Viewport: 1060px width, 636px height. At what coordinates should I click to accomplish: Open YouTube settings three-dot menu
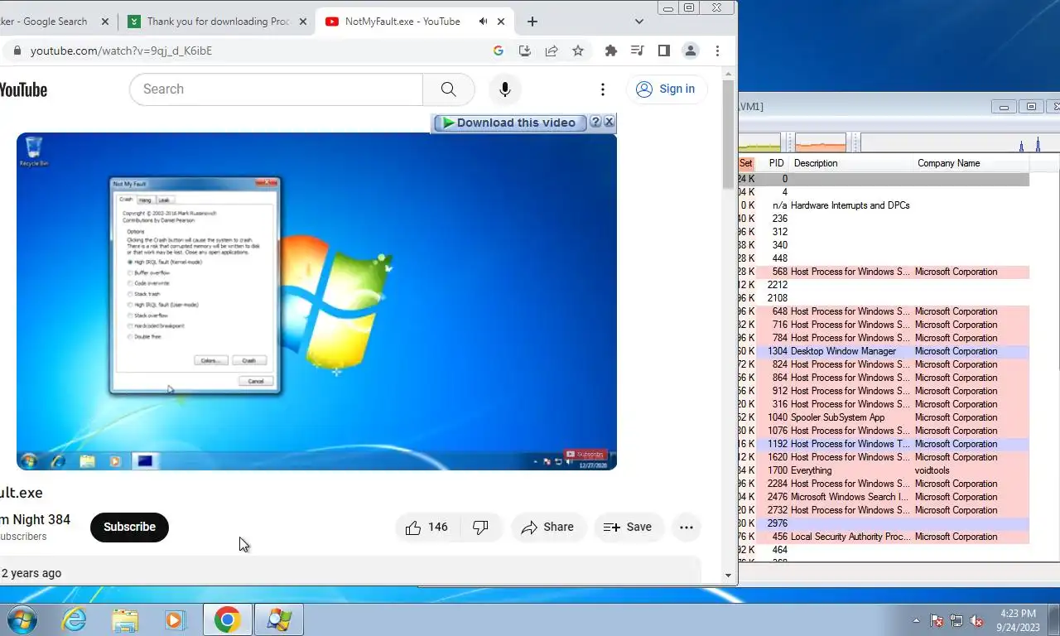[x=603, y=89]
